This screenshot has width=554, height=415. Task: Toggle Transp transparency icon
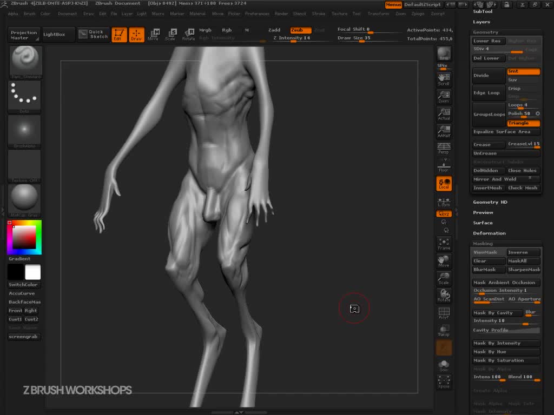[x=444, y=331]
